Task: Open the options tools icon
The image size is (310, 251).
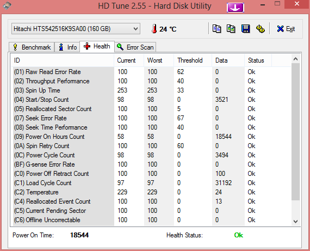Action: coord(261,29)
